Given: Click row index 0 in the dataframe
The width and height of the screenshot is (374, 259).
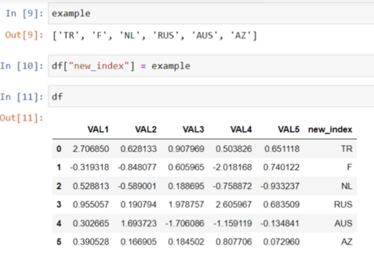Looking at the screenshot, I should (59, 147).
